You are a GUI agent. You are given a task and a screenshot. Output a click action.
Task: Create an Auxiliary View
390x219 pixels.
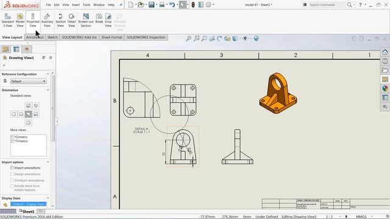pos(47,20)
